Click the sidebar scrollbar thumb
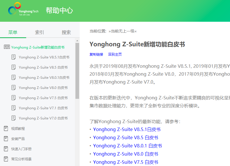 pyautogui.click(x=77, y=71)
